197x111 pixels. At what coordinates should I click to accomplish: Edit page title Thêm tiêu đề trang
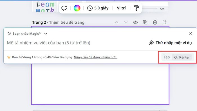tap(67, 22)
